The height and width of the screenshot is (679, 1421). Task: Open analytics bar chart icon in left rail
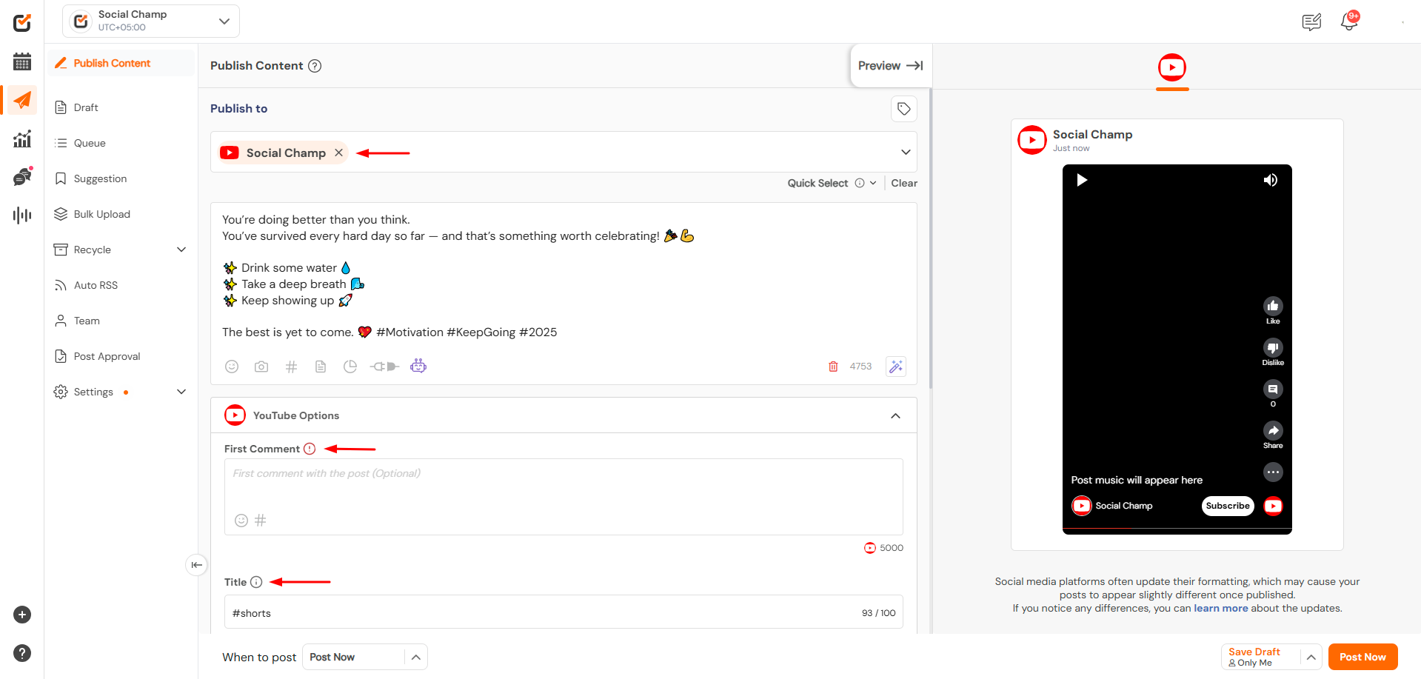22,138
